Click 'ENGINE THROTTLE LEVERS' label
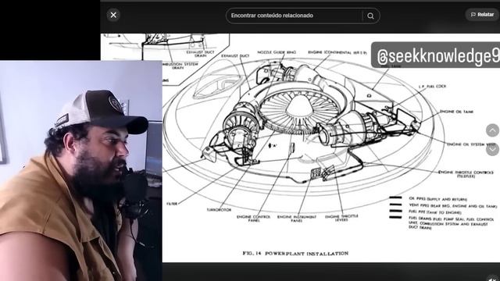The image size is (500, 281). [x=341, y=218]
